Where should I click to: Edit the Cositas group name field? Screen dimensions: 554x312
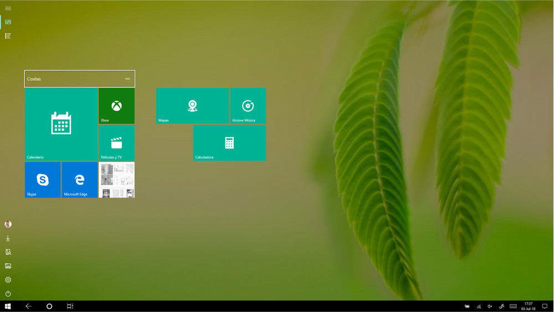pyautogui.click(x=79, y=79)
